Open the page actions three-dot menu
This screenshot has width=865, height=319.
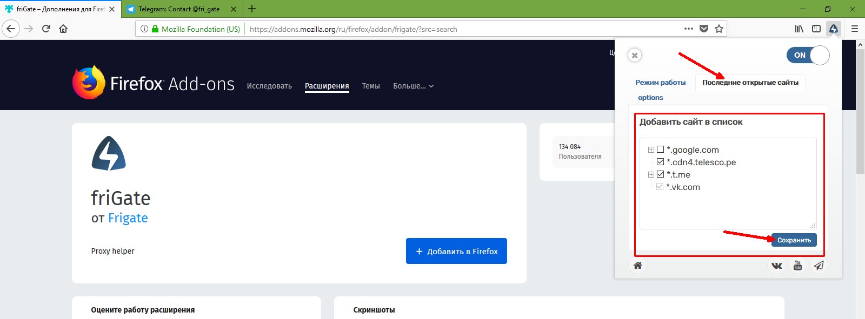coord(688,29)
